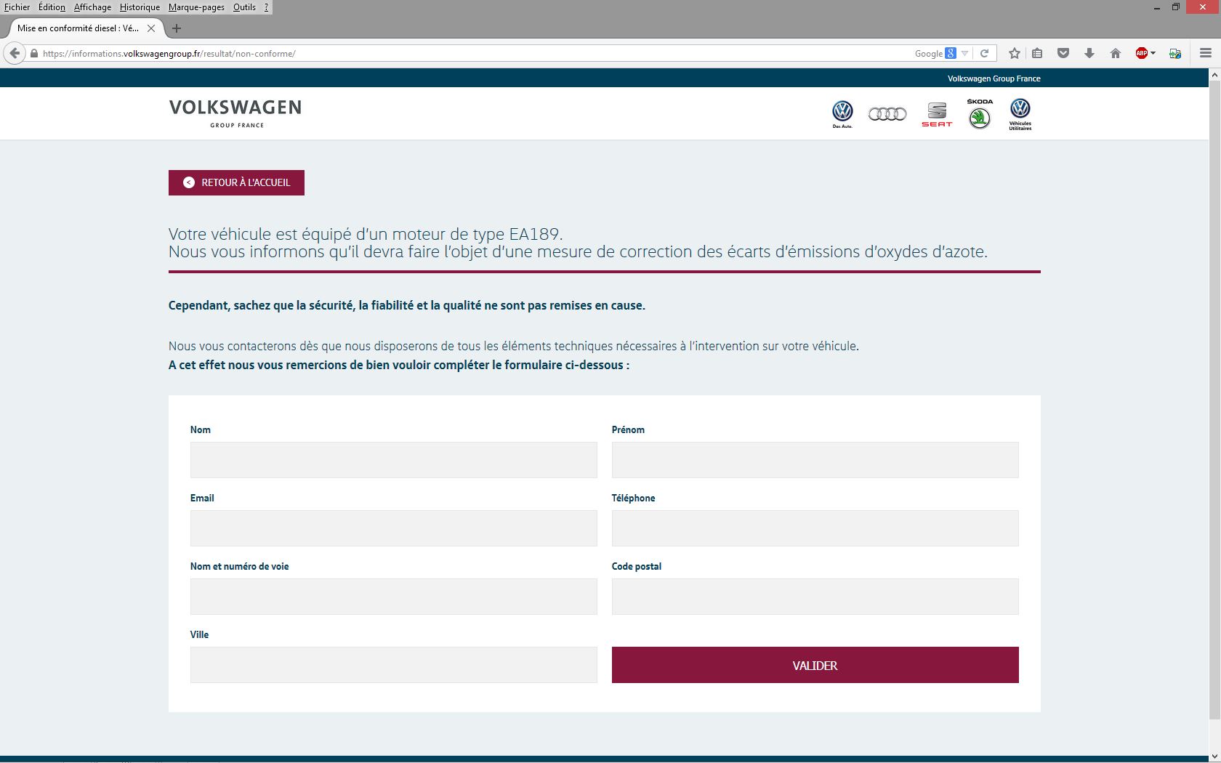
Task: Click the browser back arrow button
Action: click(15, 53)
